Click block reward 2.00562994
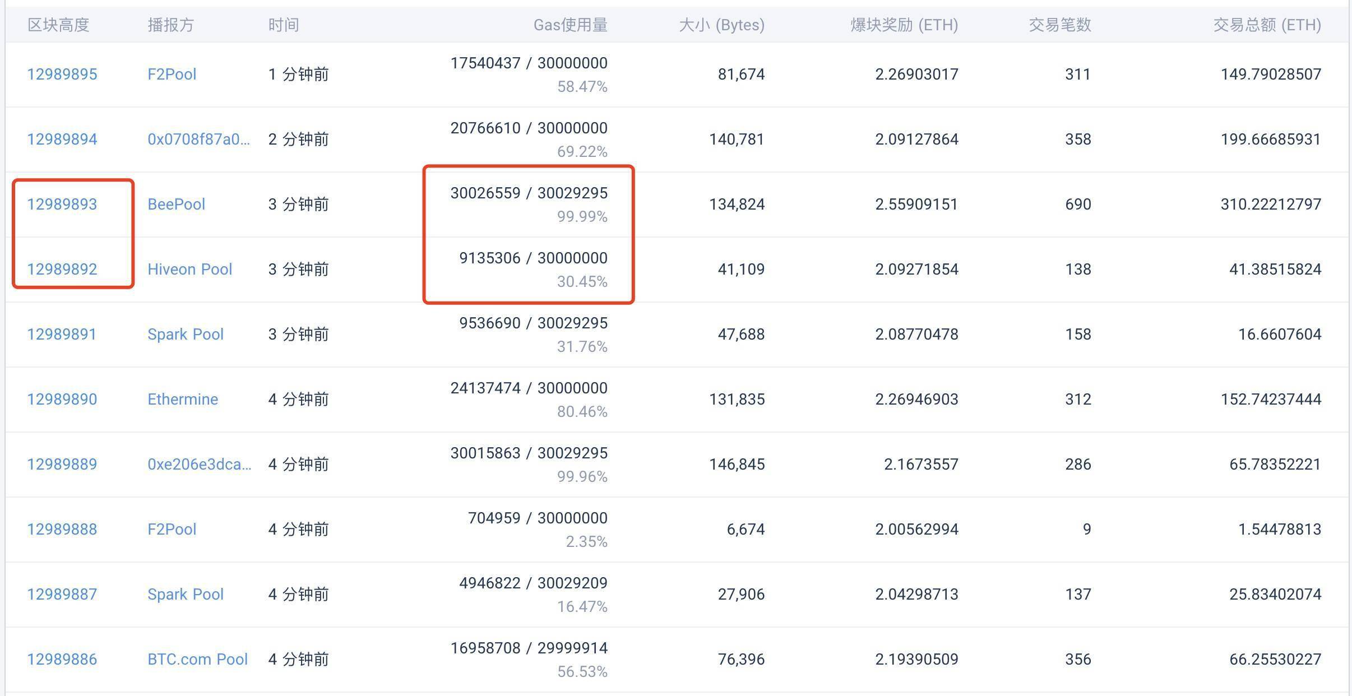1352x696 pixels. (x=917, y=529)
